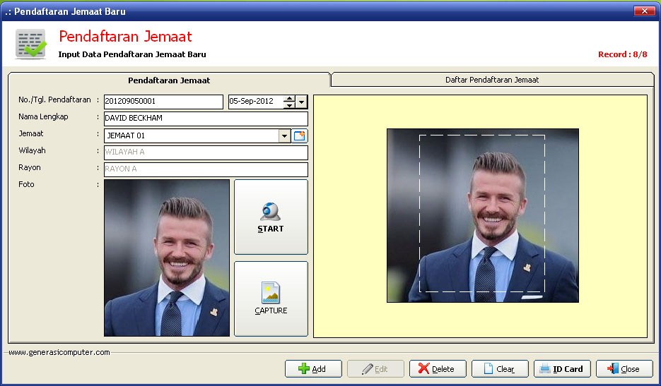Open ID Card printing button
This screenshot has height=386, width=661.
pyautogui.click(x=561, y=368)
